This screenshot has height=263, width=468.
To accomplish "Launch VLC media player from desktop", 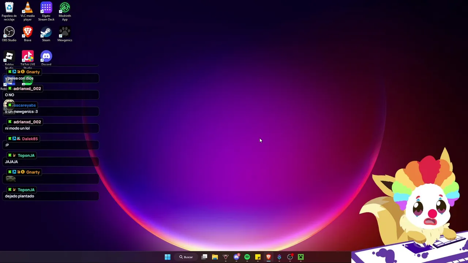I will (27, 11).
